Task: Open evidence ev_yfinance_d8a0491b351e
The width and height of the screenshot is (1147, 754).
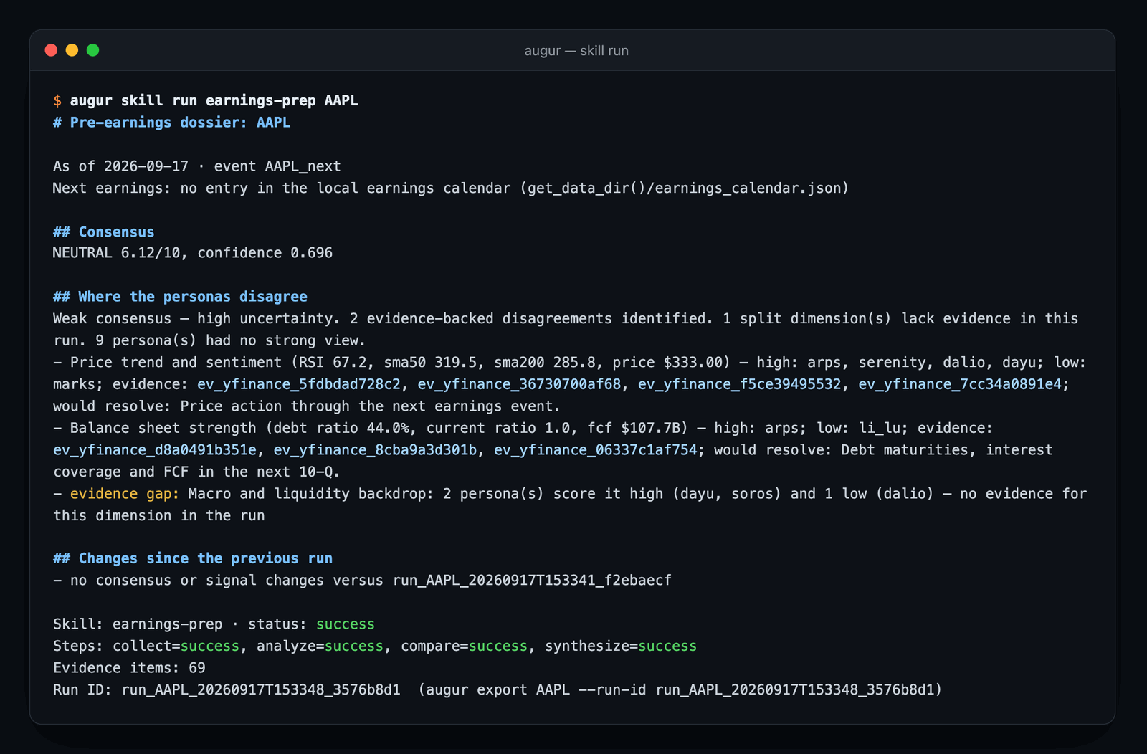Action: click(x=155, y=450)
